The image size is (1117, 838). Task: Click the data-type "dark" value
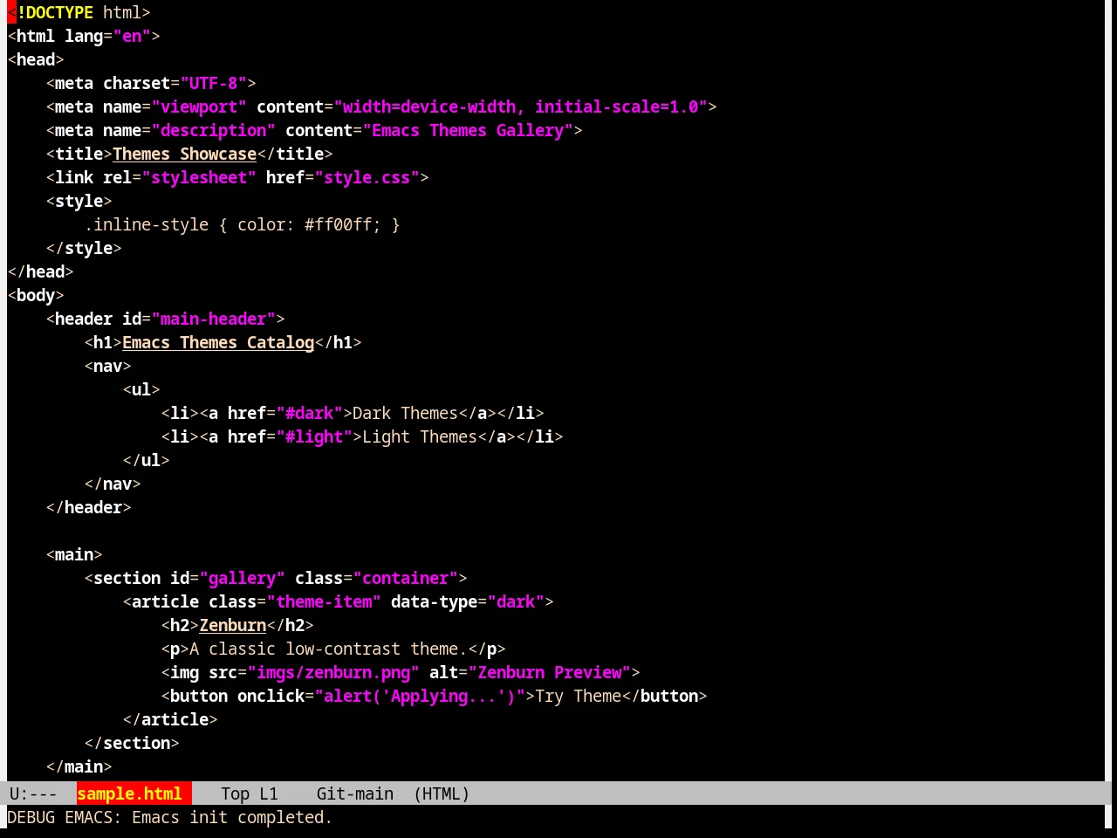pyautogui.click(x=516, y=601)
